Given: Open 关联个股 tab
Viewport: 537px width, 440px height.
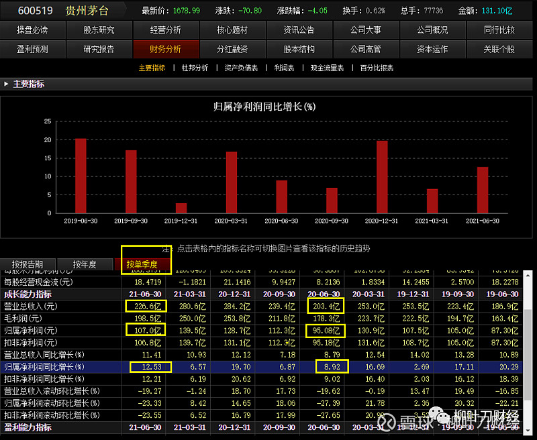Looking at the screenshot, I should 499,49.
